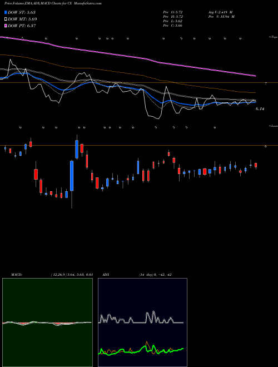Click the 6.14 price label on chart
The image size is (278, 367).
click(x=260, y=109)
